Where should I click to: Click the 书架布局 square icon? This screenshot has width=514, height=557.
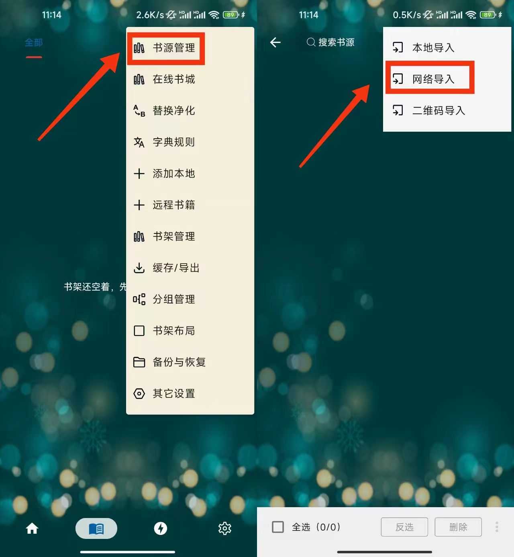pos(139,331)
